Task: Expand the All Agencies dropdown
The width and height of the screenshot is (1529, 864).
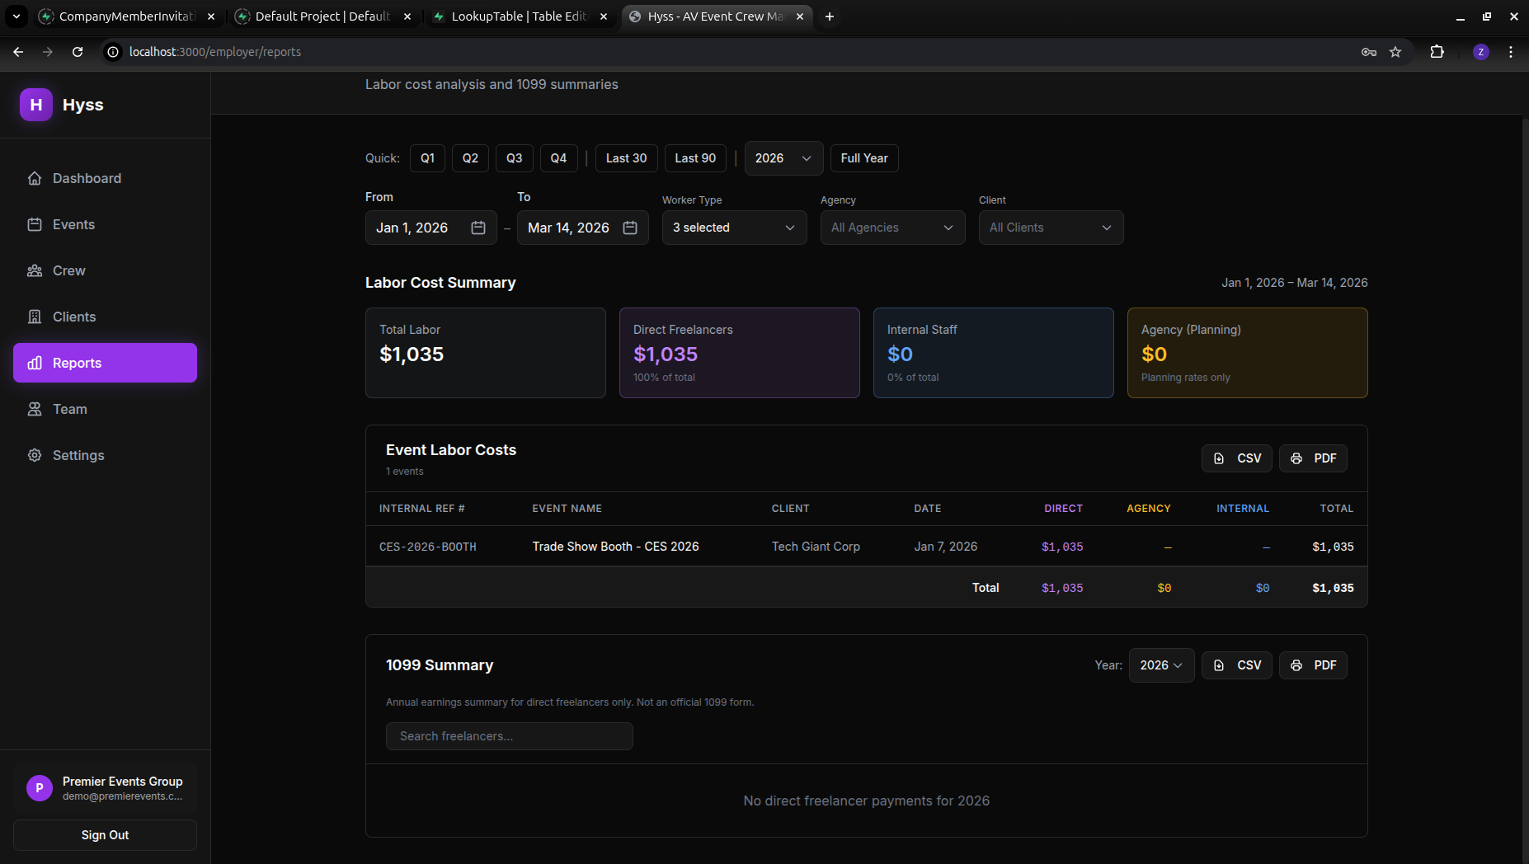Action: [x=892, y=228]
